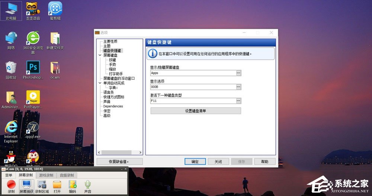Click the oCam codec icon
Viewport: 372px width, 196px height.
[73, 186]
